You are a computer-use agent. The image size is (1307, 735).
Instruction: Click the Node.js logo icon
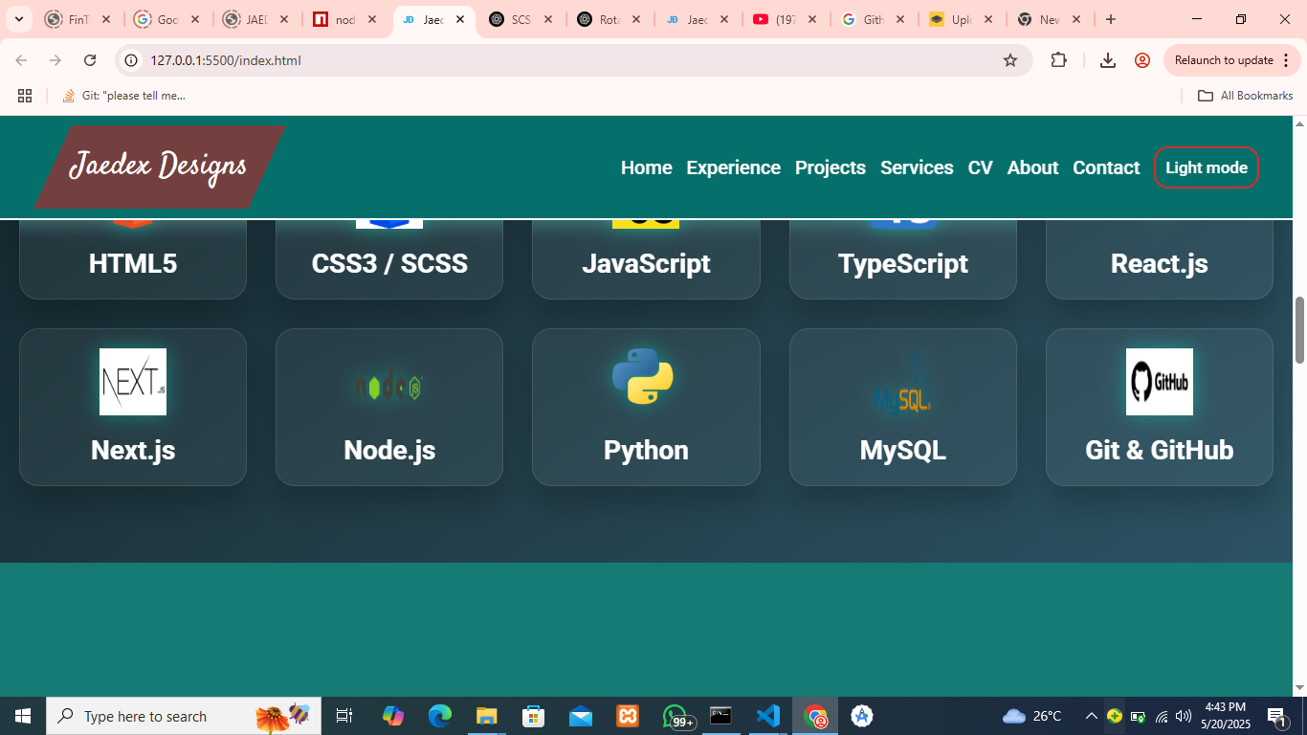(x=389, y=387)
